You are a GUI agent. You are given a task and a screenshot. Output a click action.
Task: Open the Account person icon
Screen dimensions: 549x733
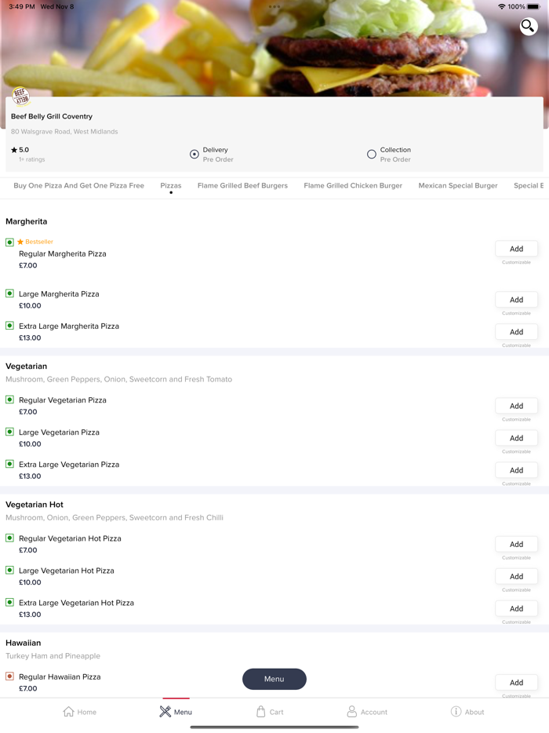tap(352, 712)
